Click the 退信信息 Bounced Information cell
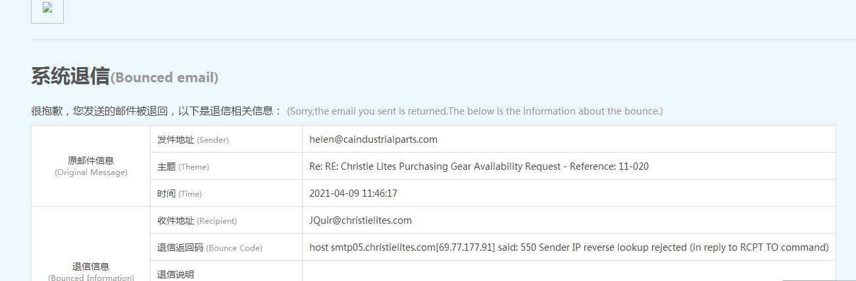 91,271
